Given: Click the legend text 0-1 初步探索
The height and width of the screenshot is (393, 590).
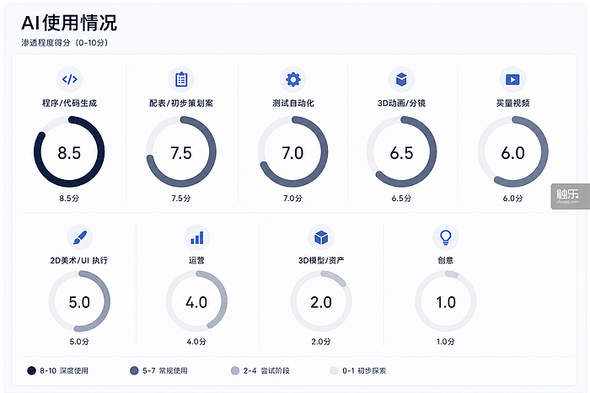Looking at the screenshot, I should (364, 371).
